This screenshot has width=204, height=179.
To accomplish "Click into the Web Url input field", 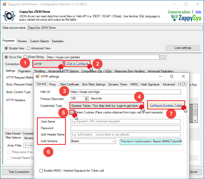I will click(x=125, y=92).
